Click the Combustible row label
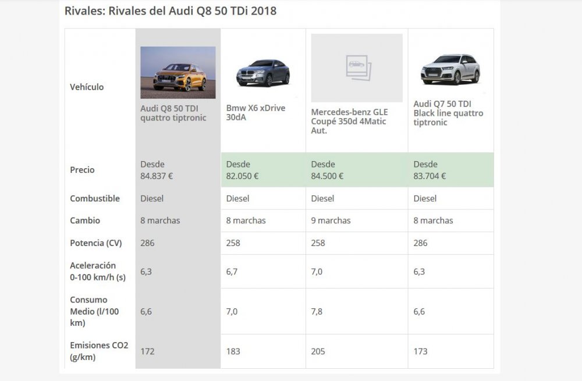 pyautogui.click(x=95, y=198)
